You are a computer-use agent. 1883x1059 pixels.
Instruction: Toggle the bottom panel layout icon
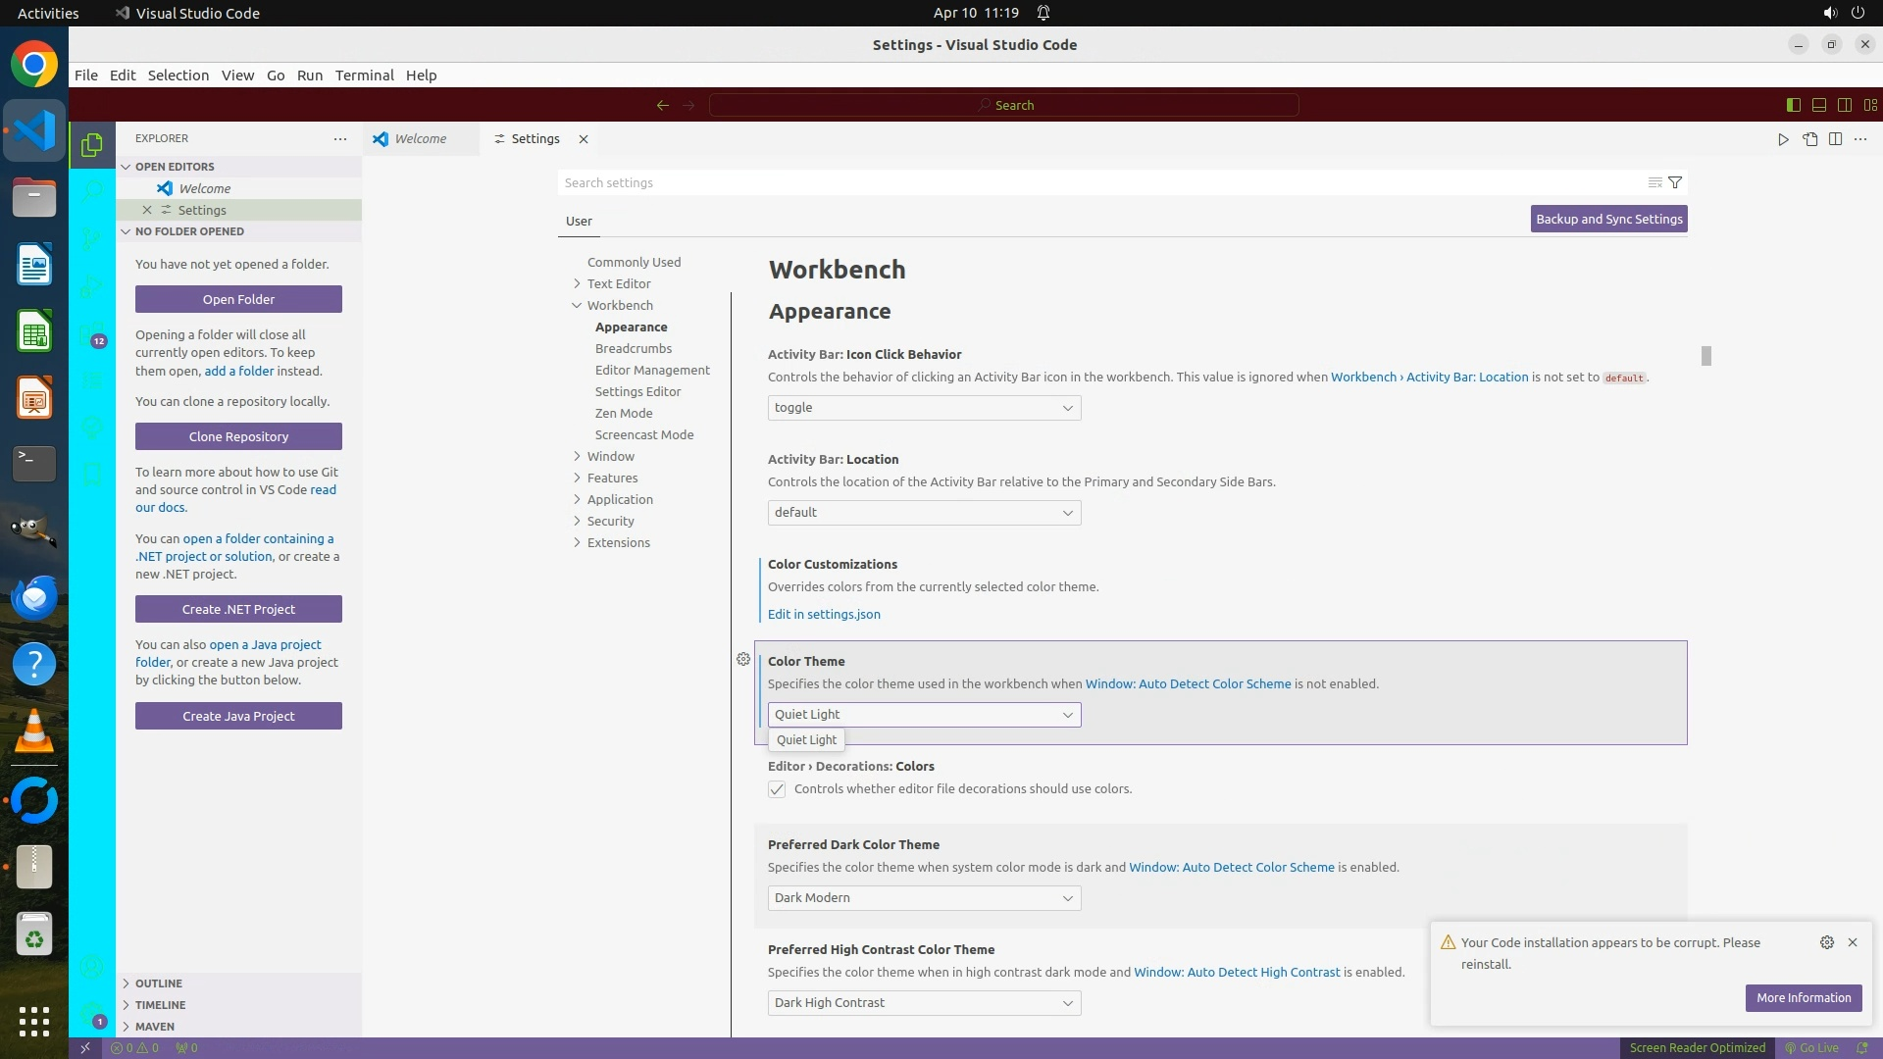[1818, 105]
